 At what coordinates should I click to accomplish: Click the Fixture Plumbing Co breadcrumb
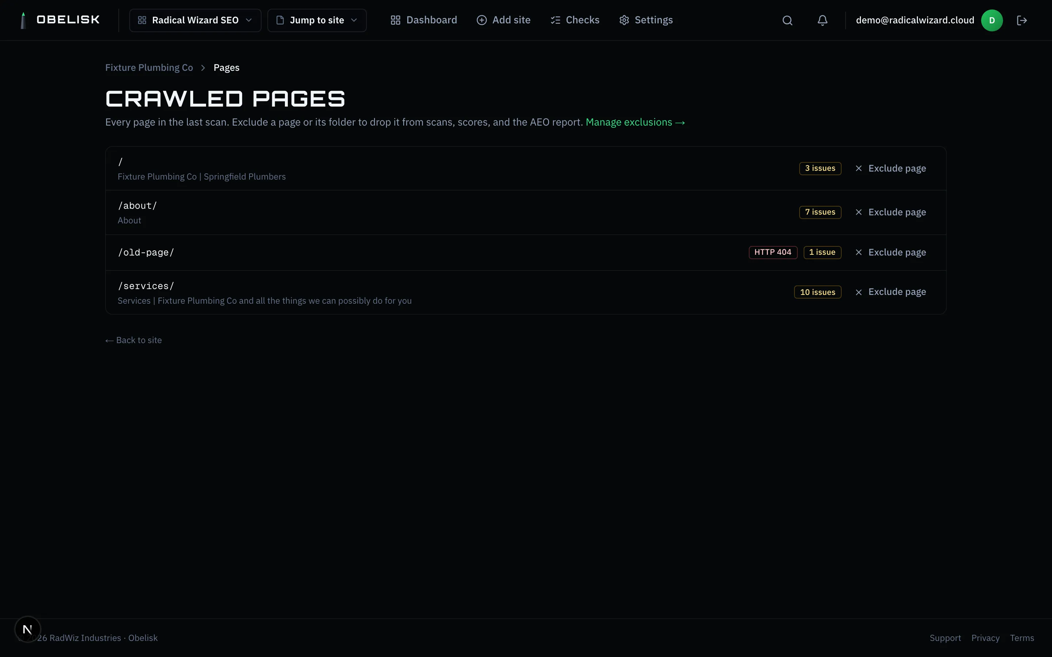coord(149,68)
